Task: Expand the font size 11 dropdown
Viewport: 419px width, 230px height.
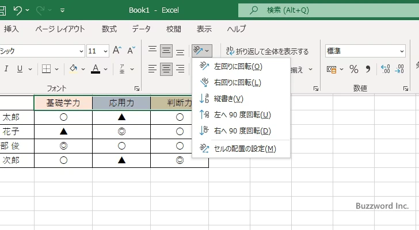Action: [x=105, y=51]
